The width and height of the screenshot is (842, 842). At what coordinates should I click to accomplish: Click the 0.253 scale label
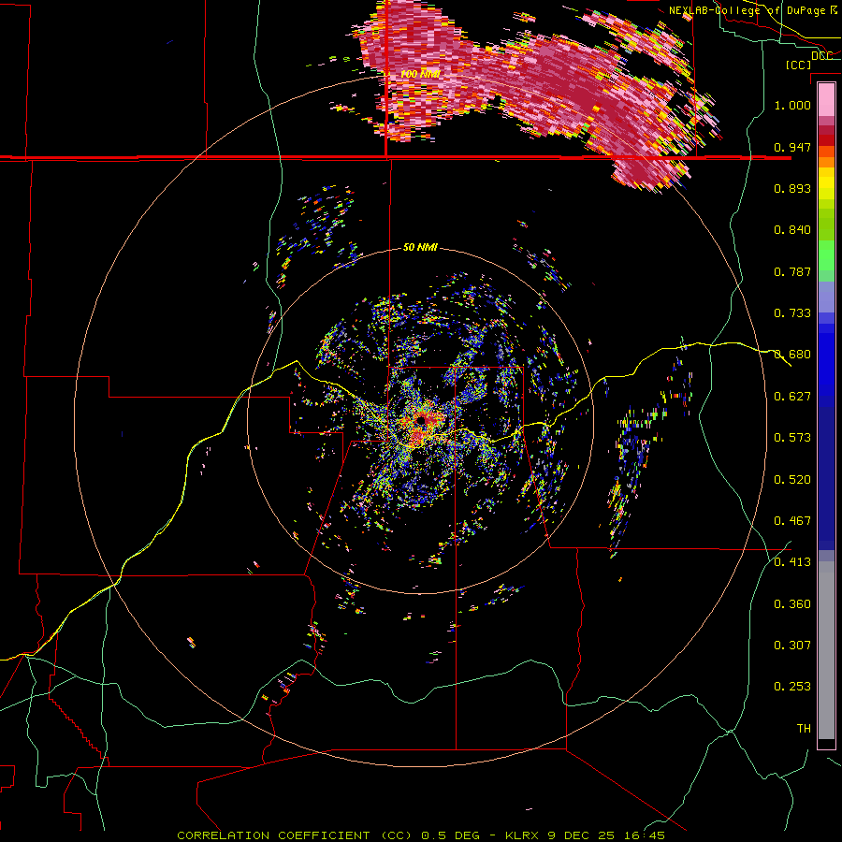pos(792,687)
